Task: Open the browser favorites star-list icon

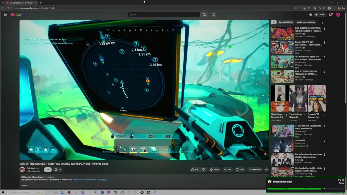Action: click(x=319, y=8)
